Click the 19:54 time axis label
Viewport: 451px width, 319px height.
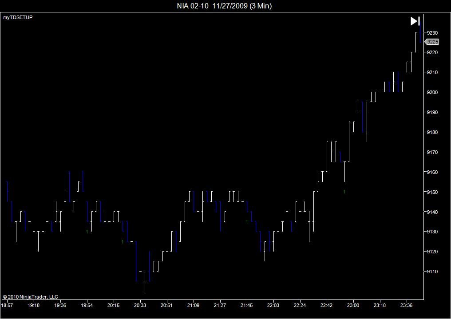pyautogui.click(x=87, y=305)
